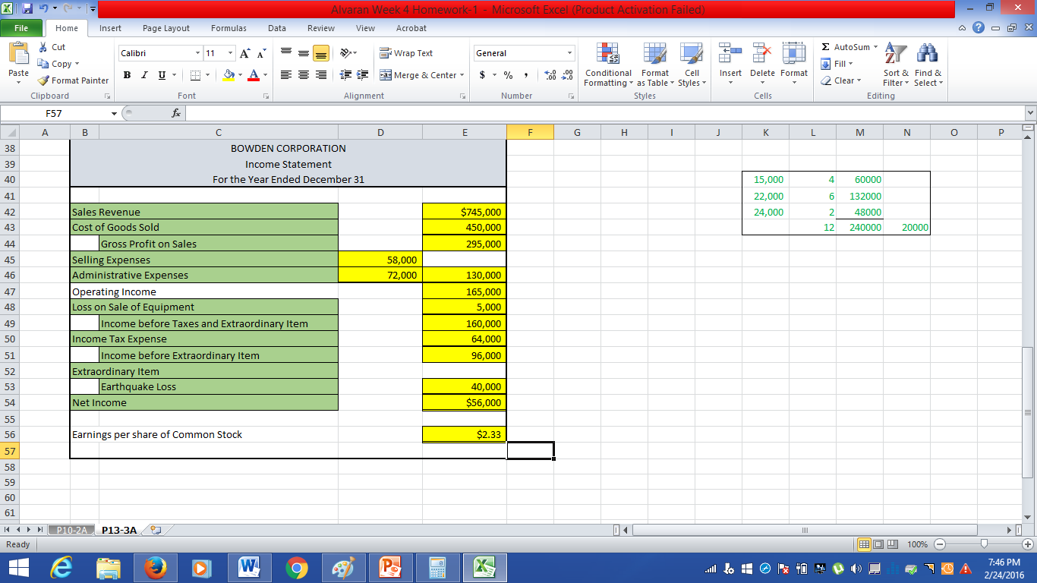Apply the red Font Color A

coord(254,75)
